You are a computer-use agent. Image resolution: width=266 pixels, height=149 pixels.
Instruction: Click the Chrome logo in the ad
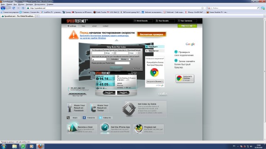click(154, 72)
